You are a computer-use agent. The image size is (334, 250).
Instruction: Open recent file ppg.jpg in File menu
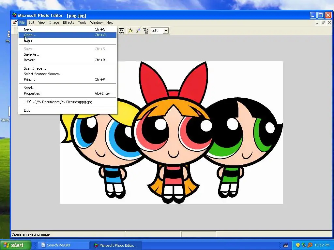click(68, 102)
